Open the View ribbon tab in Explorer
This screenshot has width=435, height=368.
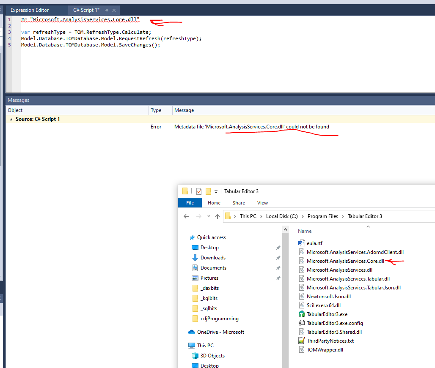point(262,203)
